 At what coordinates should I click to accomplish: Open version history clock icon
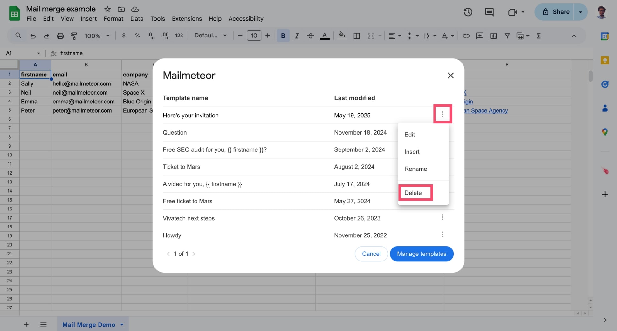(x=468, y=12)
